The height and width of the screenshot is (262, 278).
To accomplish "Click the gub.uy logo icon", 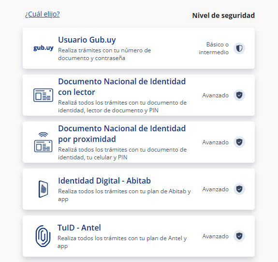I will tap(44, 48).
